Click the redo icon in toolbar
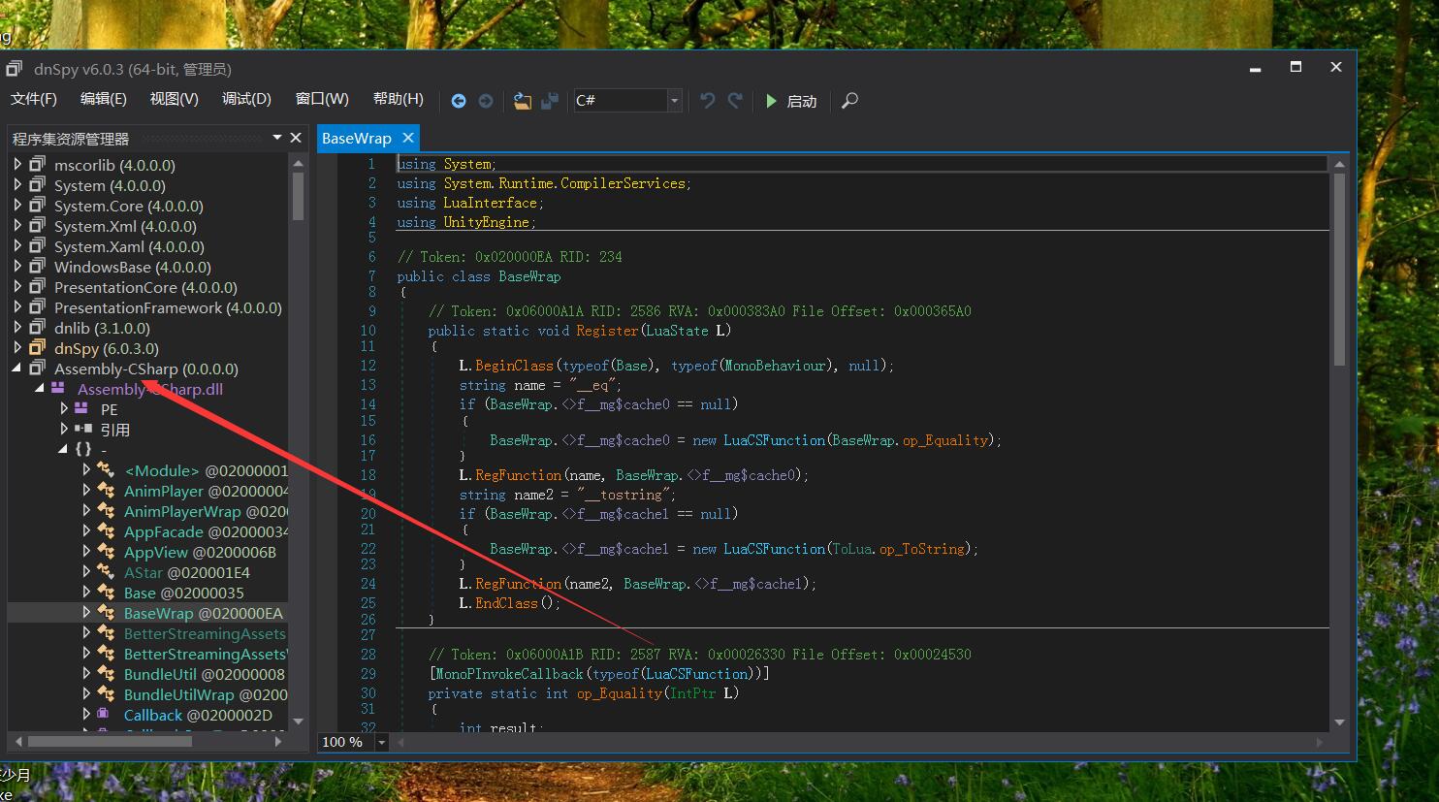1439x802 pixels. click(x=735, y=101)
